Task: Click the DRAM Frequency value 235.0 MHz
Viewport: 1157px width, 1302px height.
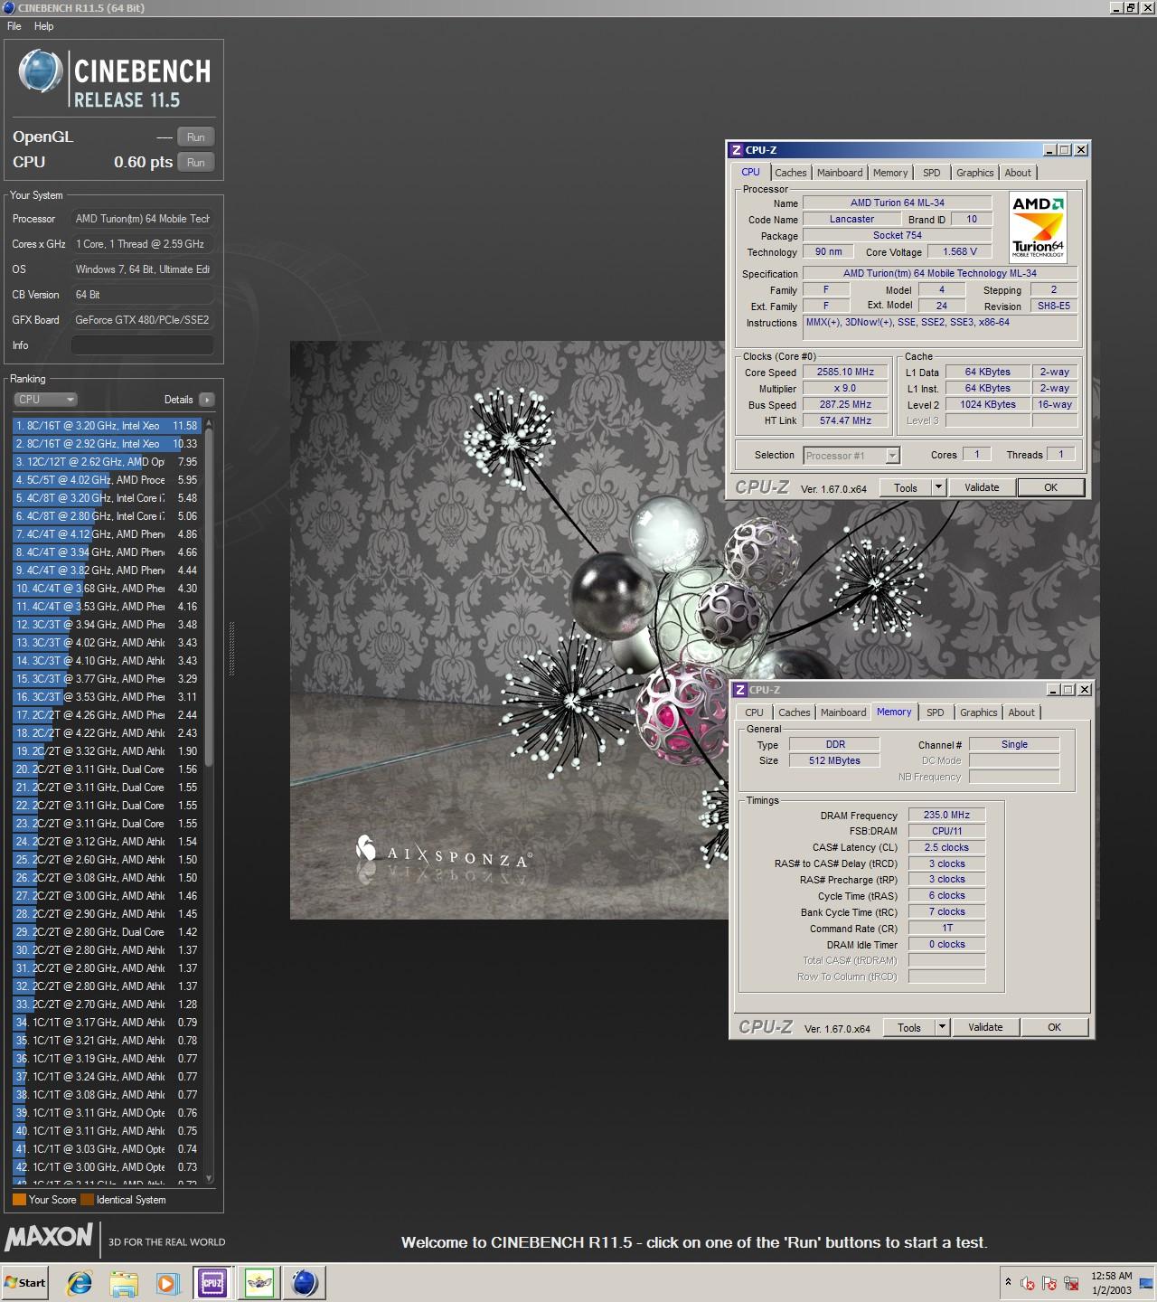Action: click(x=946, y=815)
